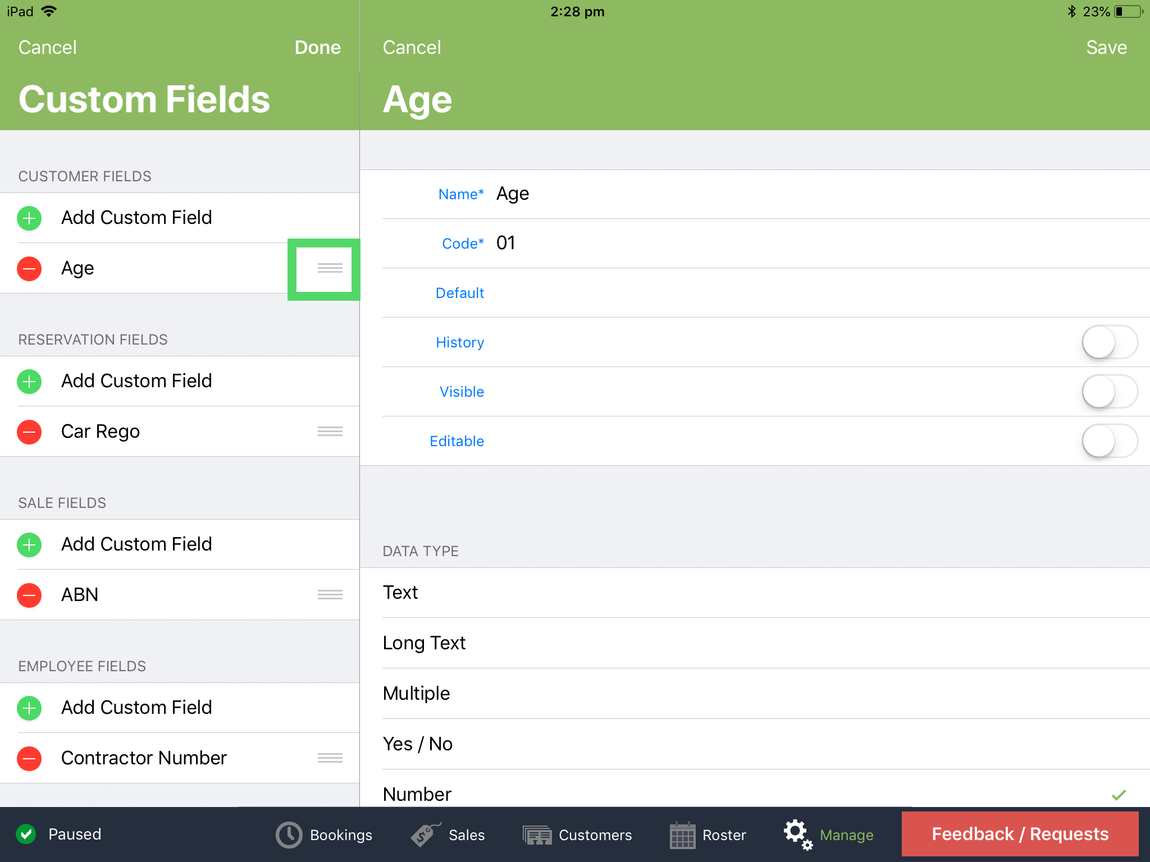The image size is (1150, 862).
Task: Tap the reorder handle on the ABN row
Action: pos(330,594)
